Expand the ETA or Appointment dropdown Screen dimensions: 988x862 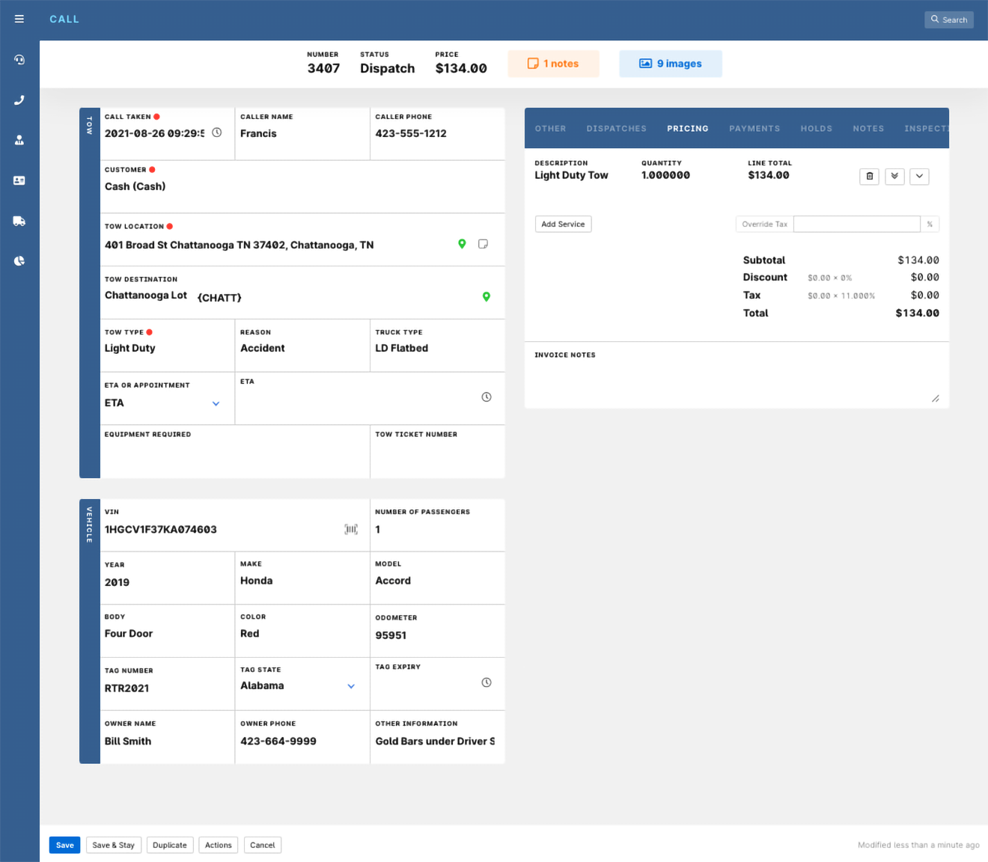click(x=216, y=403)
